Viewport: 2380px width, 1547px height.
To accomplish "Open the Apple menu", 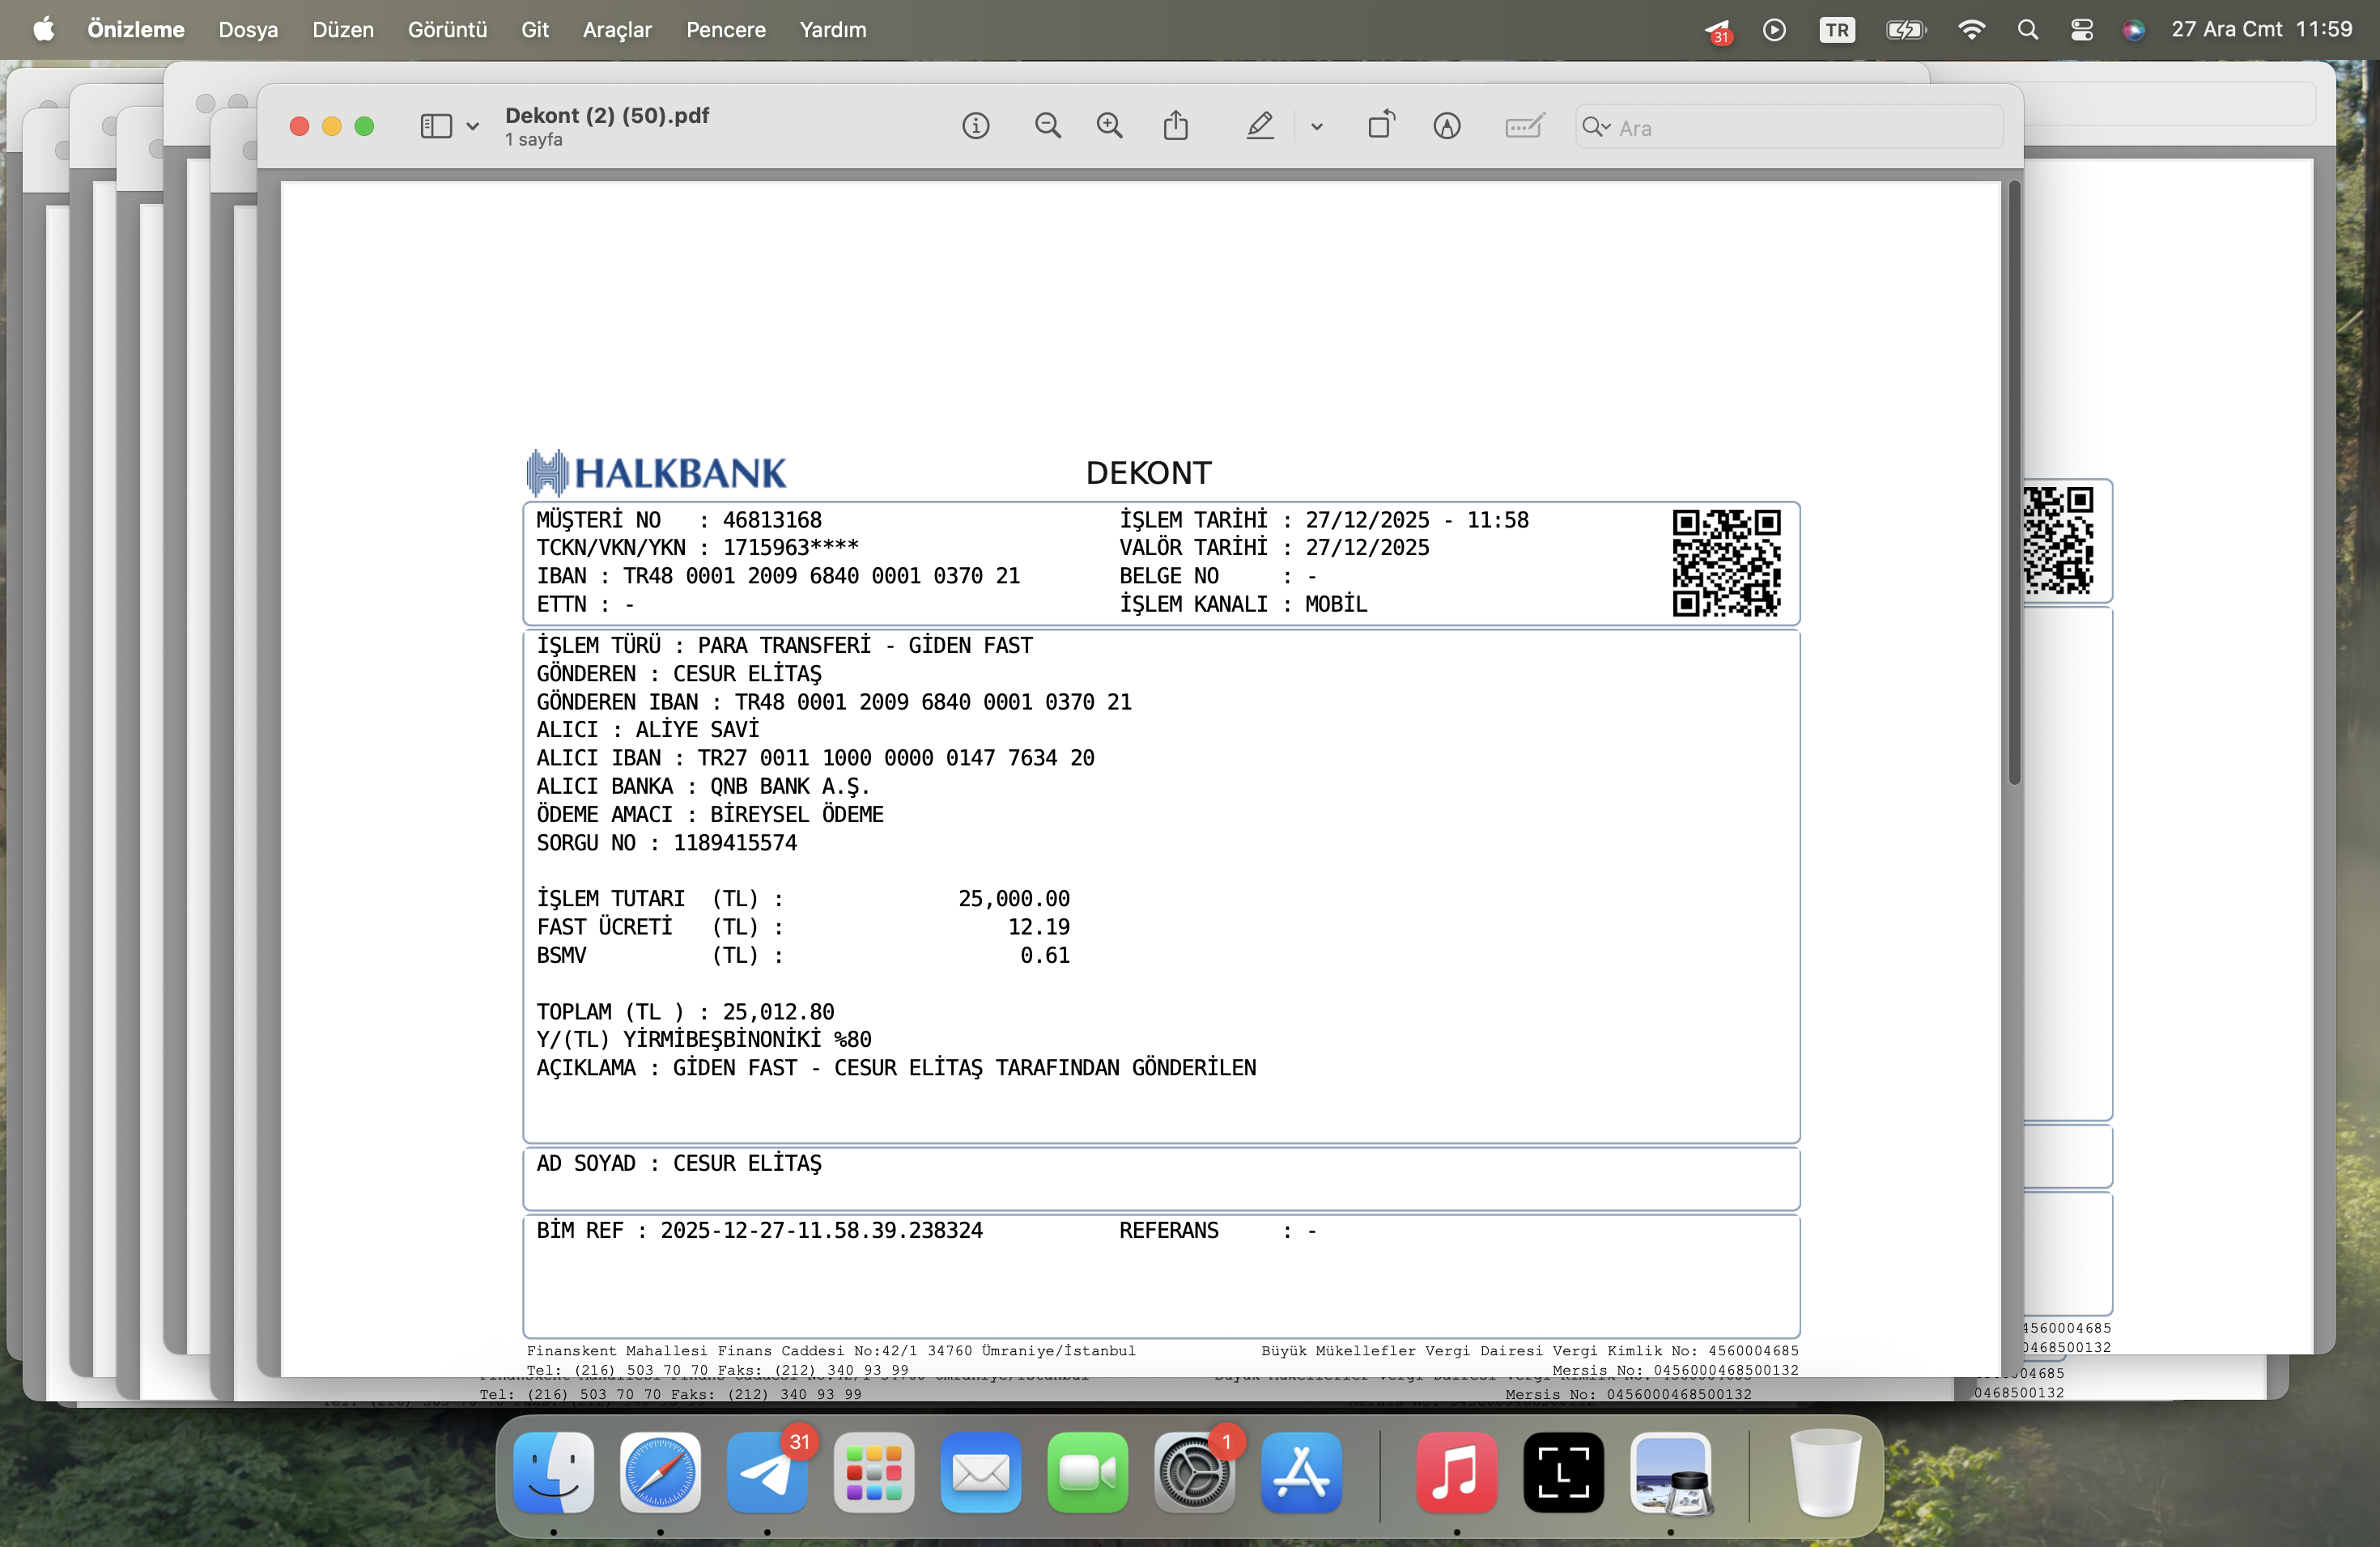I will tap(44, 30).
